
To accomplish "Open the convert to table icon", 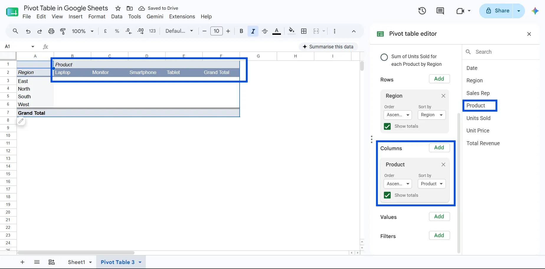I will click(x=52, y=262).
